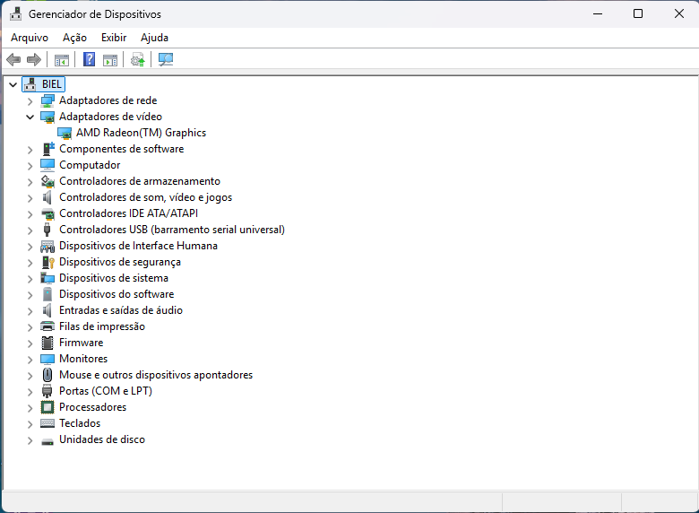This screenshot has height=513, width=699.
Task: Click the show/hide action pane toolbar icon
Action: pos(110,60)
